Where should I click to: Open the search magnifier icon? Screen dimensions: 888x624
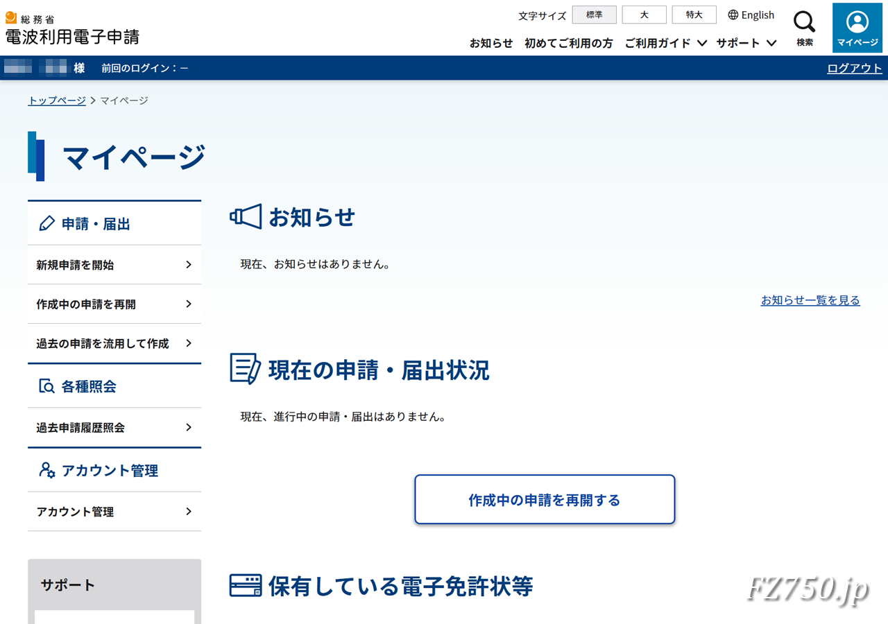[804, 22]
